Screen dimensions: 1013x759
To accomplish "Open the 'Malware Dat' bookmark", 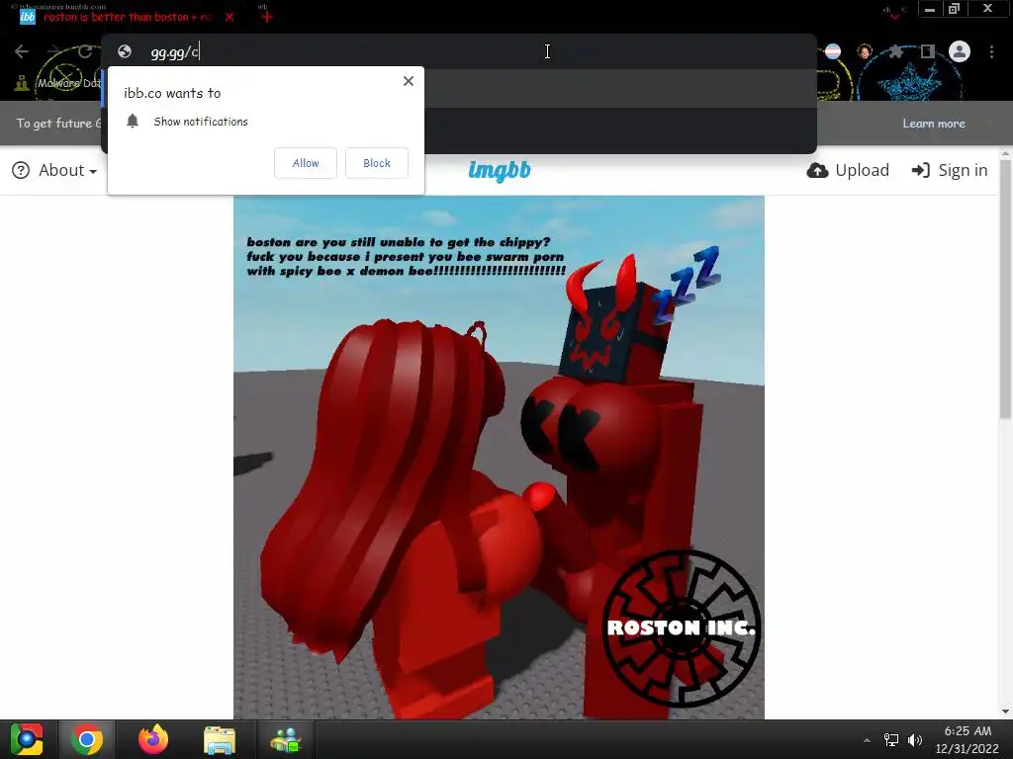I will [59, 83].
